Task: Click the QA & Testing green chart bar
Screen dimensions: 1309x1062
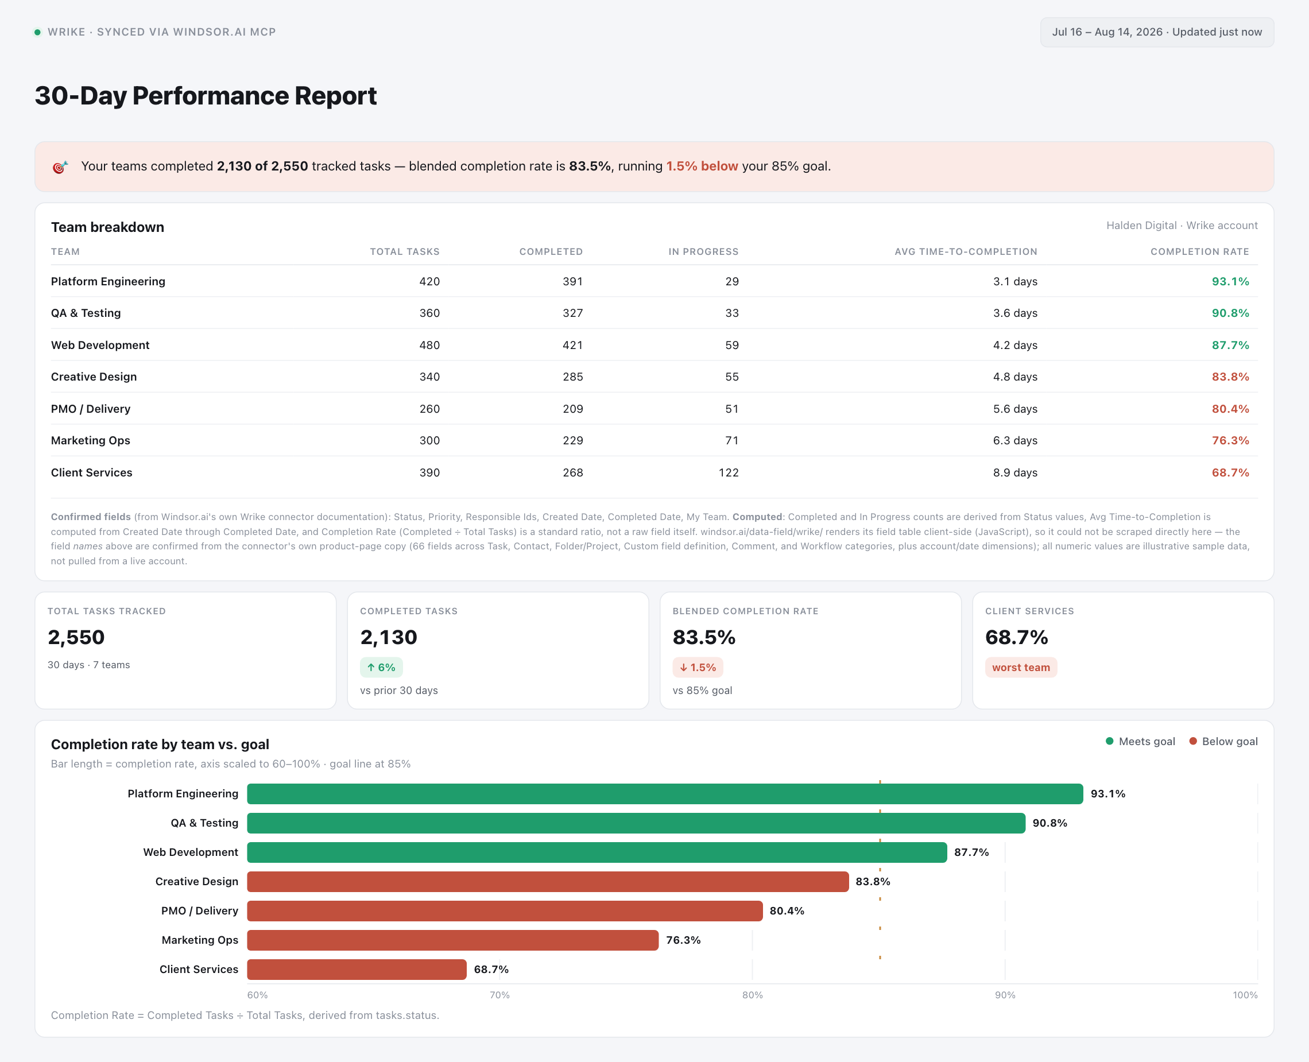Action: click(x=636, y=823)
